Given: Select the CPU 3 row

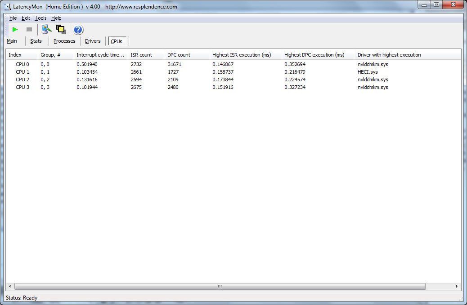Looking at the screenshot, I should point(22,87).
